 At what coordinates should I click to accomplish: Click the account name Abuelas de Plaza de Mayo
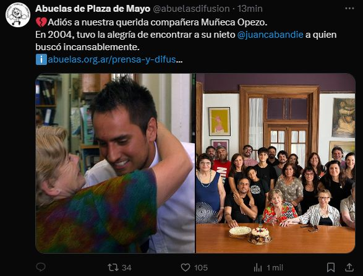(93, 9)
